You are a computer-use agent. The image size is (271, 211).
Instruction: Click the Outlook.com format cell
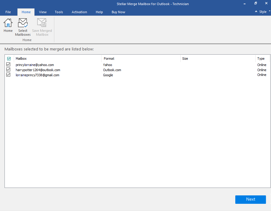click(x=112, y=70)
